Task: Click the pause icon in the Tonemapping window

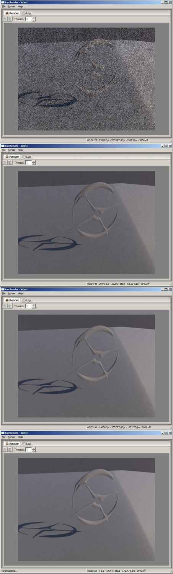Action: (x=10, y=450)
